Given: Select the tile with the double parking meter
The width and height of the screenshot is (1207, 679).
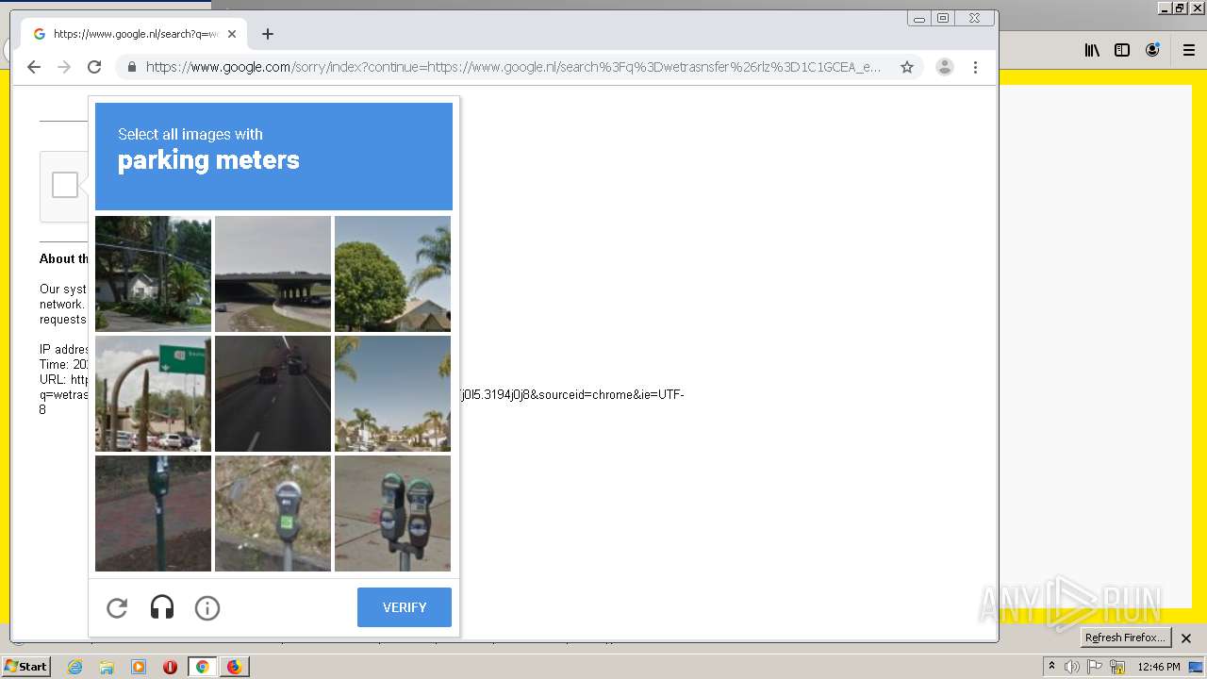Looking at the screenshot, I should pyautogui.click(x=392, y=513).
